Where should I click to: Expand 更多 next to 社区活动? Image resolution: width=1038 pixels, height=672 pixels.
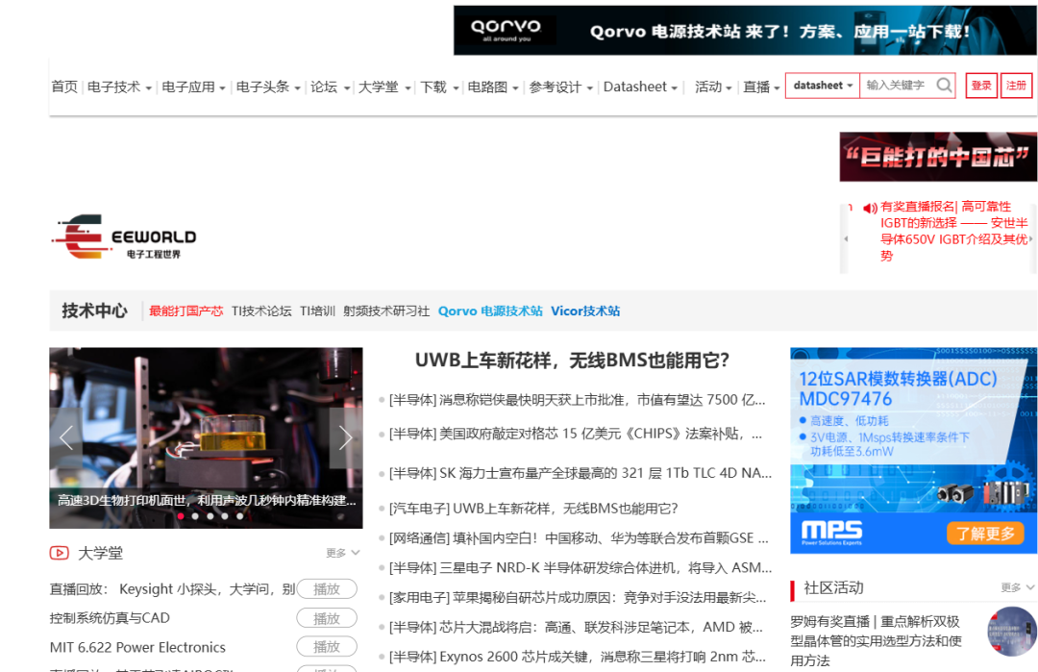click(1018, 587)
